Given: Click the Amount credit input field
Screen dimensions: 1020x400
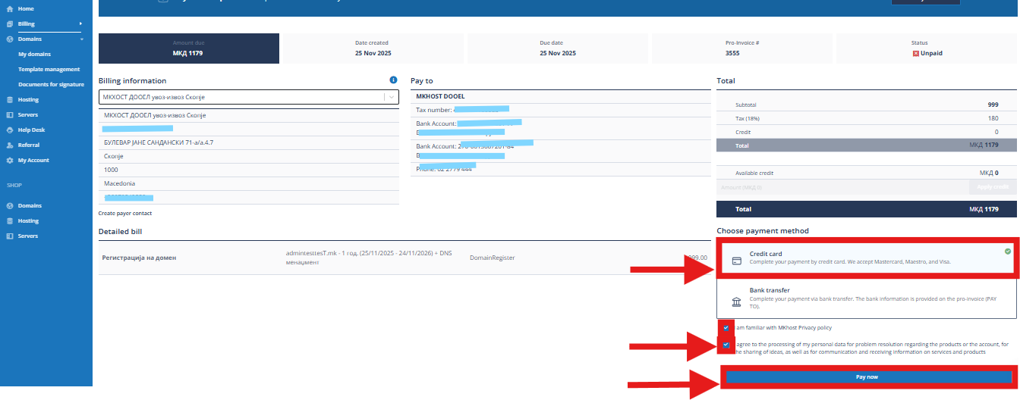Looking at the screenshot, I should coord(842,187).
